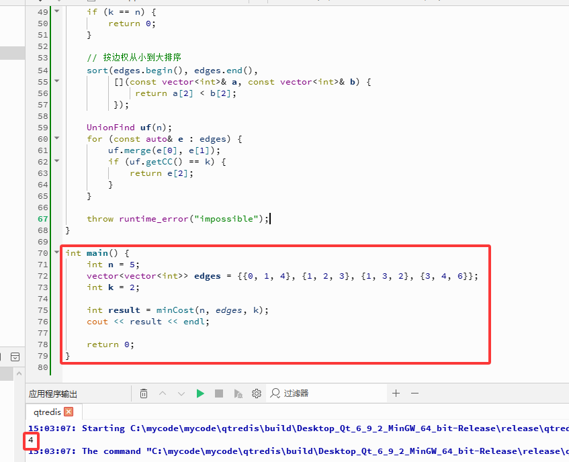Click 'int k = 2;' on line 73
Image resolution: width=569 pixels, height=462 pixels.
click(113, 287)
